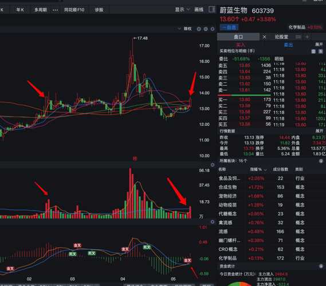Open the 同花顺 F10 company info tab
Screen dimensions: 326x286
tap(74, 10)
